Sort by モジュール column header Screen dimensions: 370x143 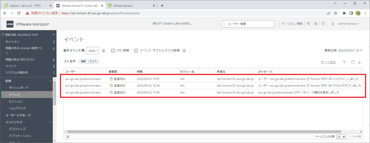coord(187,71)
